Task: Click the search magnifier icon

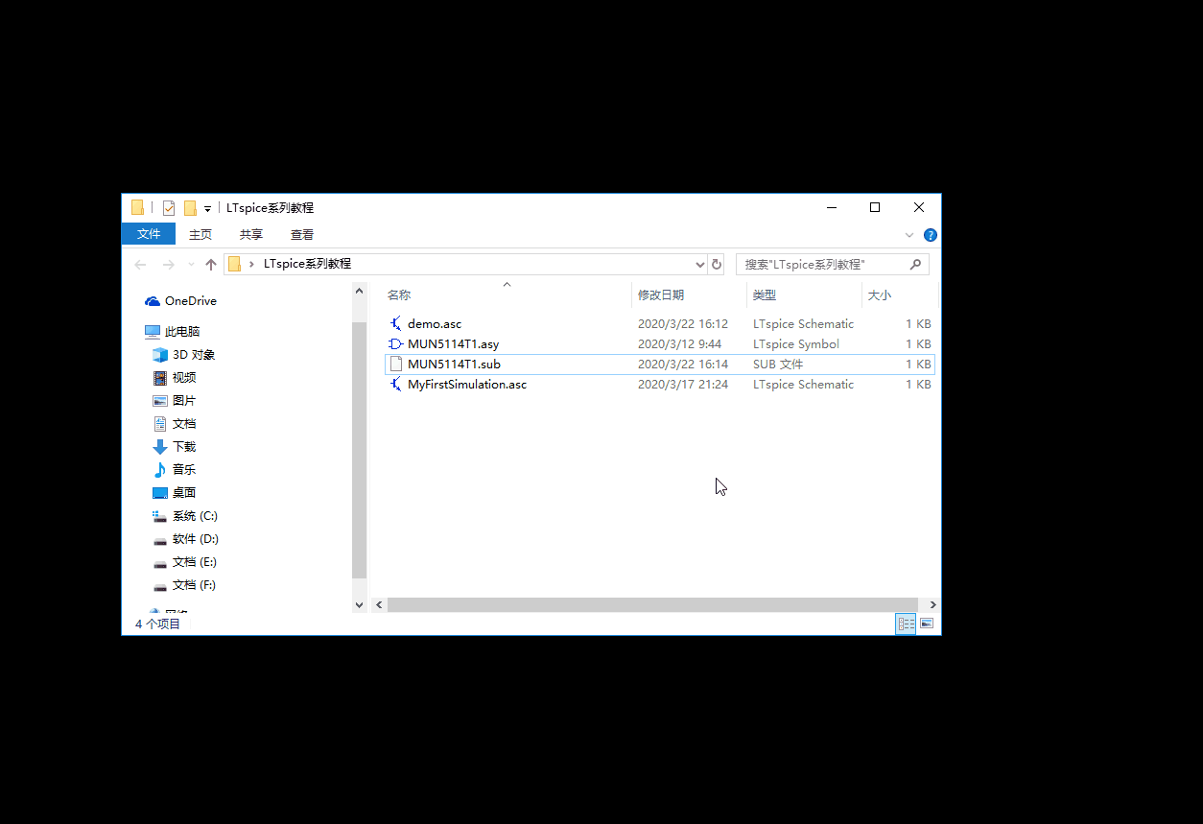Action: click(x=915, y=264)
